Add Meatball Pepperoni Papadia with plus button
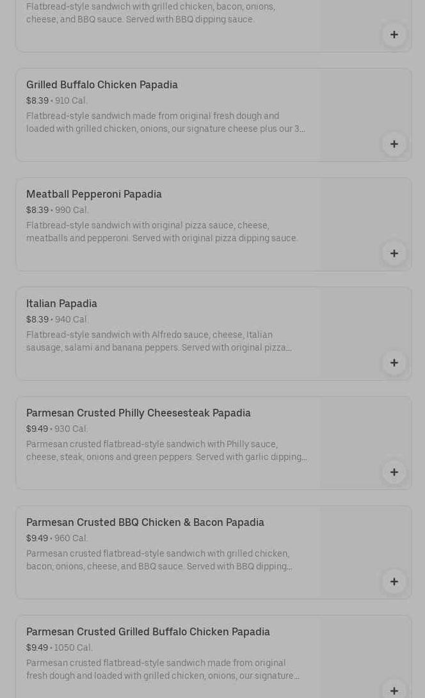 394,253
